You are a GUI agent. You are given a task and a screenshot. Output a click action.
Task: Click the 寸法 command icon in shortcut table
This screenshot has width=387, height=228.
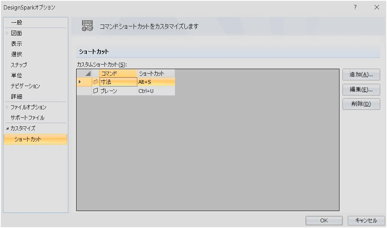point(95,82)
